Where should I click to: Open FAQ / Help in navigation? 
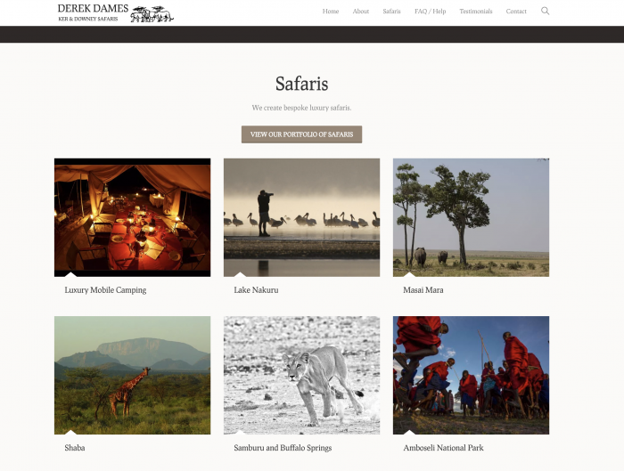[x=431, y=11]
